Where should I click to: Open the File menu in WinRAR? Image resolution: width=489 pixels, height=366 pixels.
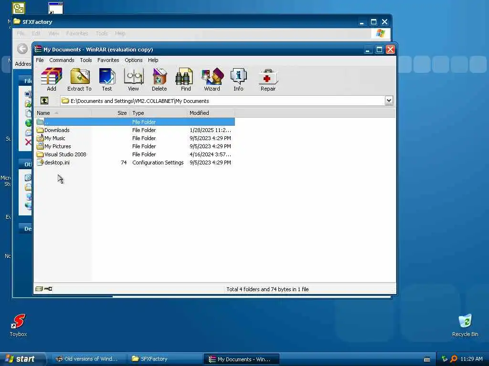[x=40, y=60]
